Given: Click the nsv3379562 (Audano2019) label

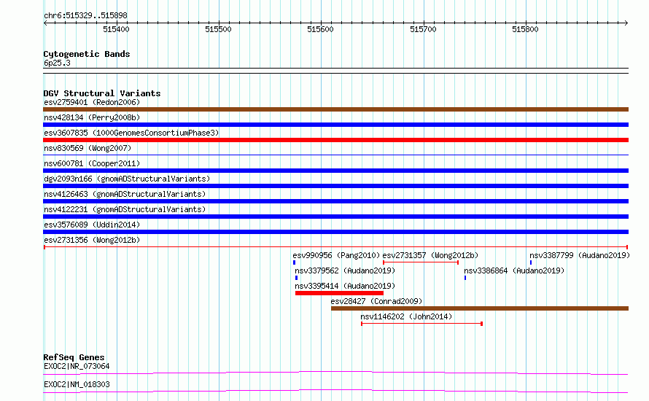Looking at the screenshot, I should click(345, 270).
